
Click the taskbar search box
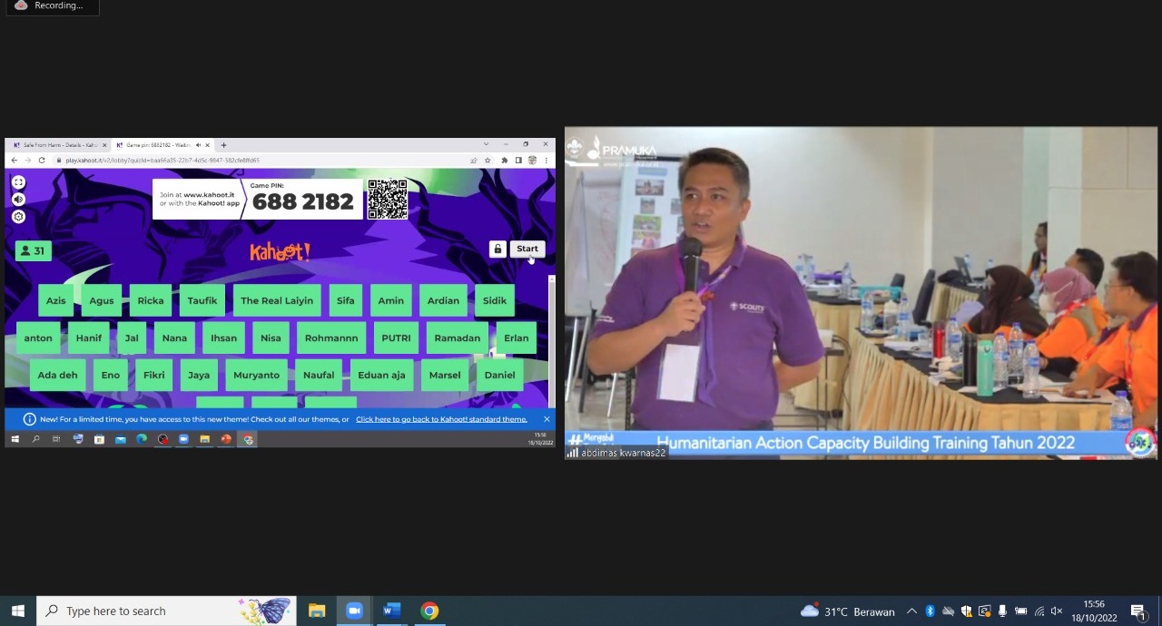166,611
